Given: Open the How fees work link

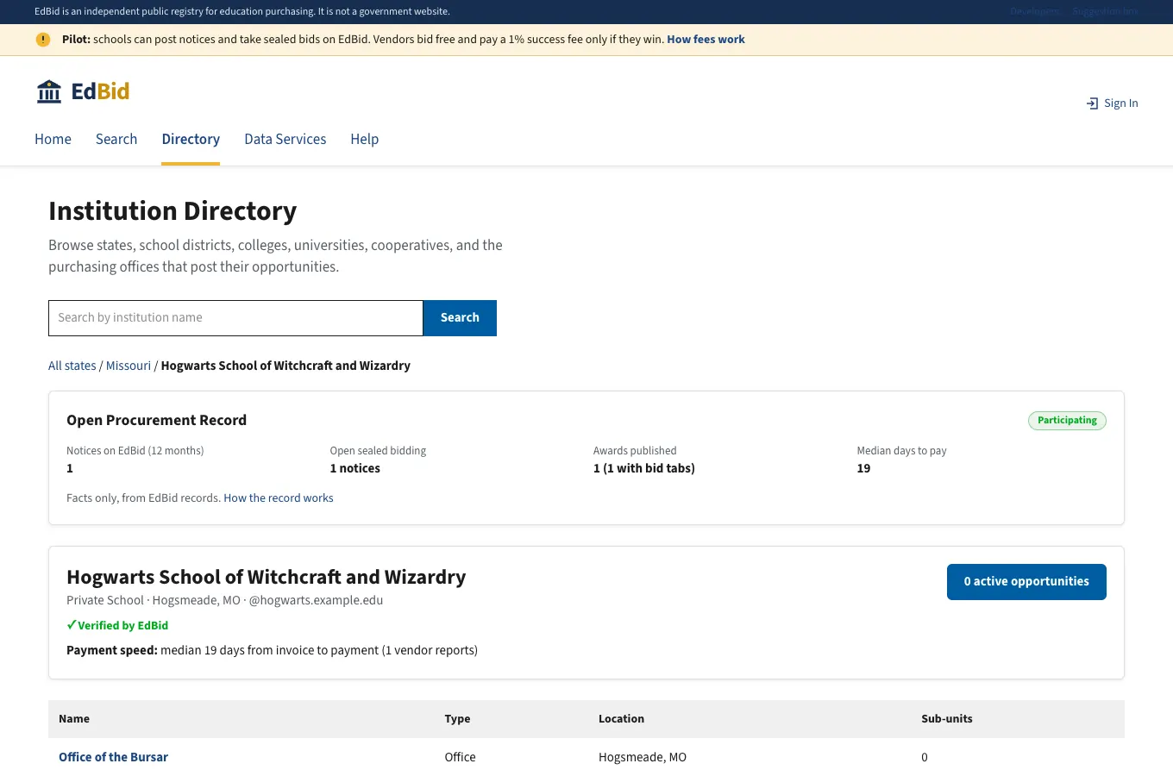Looking at the screenshot, I should (706, 40).
